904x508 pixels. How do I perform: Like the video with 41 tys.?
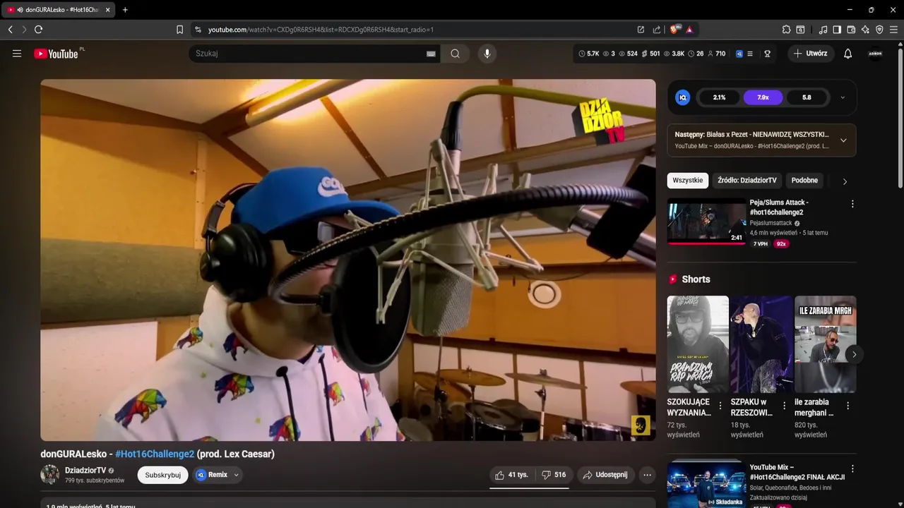pos(512,475)
